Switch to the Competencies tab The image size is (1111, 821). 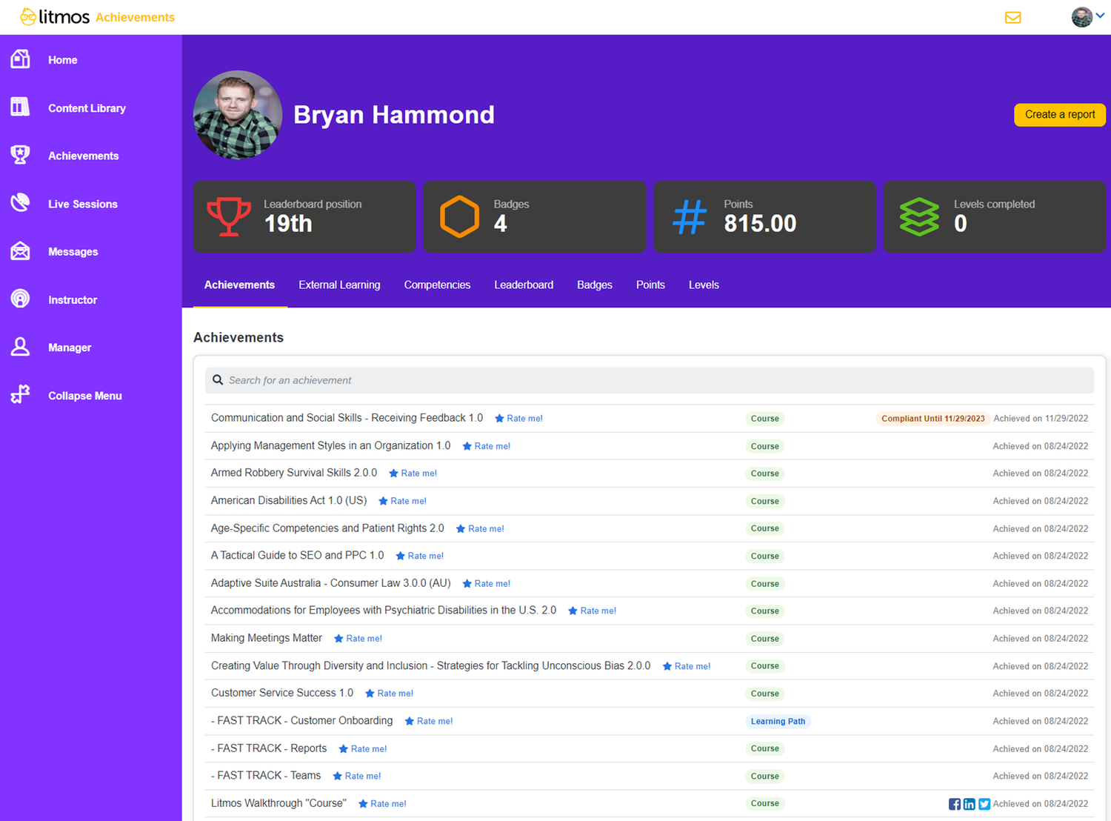437,285
